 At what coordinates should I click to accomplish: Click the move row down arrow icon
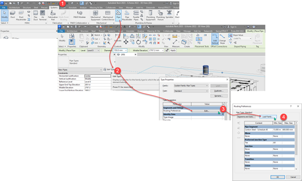coord(239,128)
